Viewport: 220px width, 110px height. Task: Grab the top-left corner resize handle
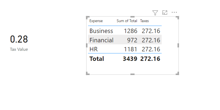point(88,18)
